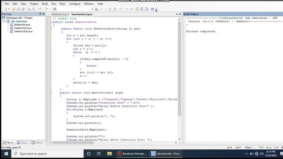This screenshot has height=159, width=283.
Task: Click the Lab exercise JCreator taskbar button
Action: click(x=166, y=154)
